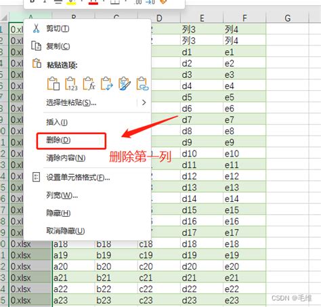The height and width of the screenshot is (307, 321).
Task: Click the Select All corner triangle
Action: pyautogui.click(x=4, y=18)
